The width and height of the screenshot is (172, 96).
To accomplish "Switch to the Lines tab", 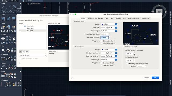I will (83, 18).
